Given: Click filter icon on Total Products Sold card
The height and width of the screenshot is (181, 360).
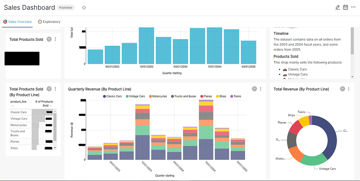Looking at the screenshot, I should pos(49,39).
